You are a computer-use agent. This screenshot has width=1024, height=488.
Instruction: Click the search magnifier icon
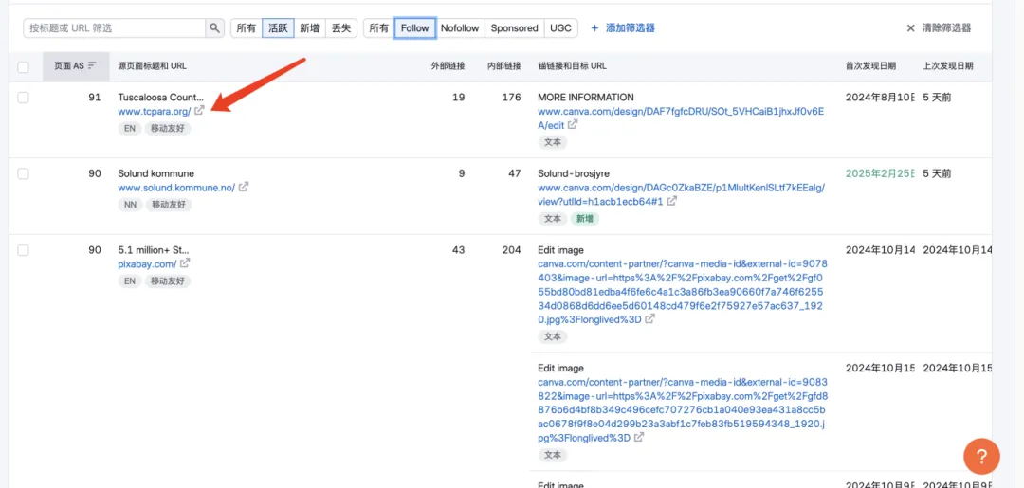click(214, 28)
